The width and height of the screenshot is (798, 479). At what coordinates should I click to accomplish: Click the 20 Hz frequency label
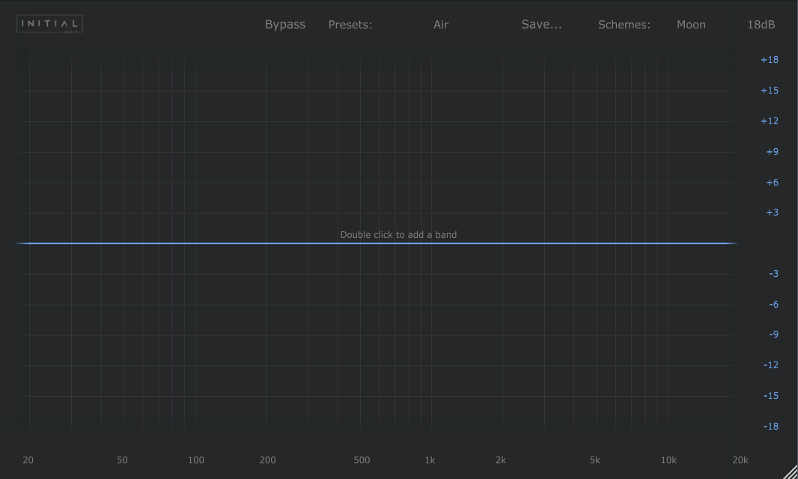click(x=28, y=460)
